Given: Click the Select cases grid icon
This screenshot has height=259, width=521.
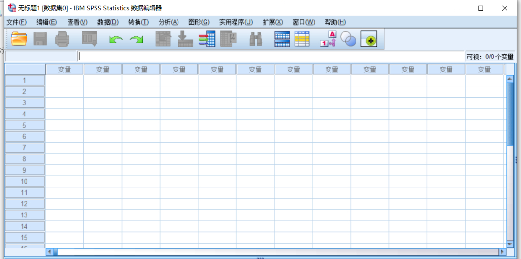Looking at the screenshot, I should [302, 39].
